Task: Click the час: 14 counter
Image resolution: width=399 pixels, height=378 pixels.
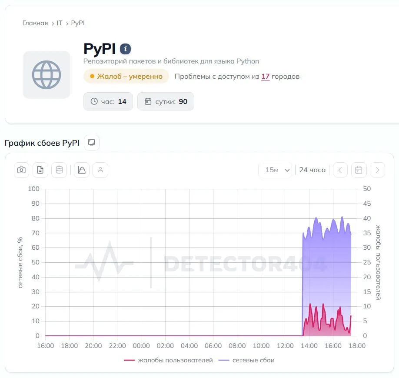Action: 108,101
